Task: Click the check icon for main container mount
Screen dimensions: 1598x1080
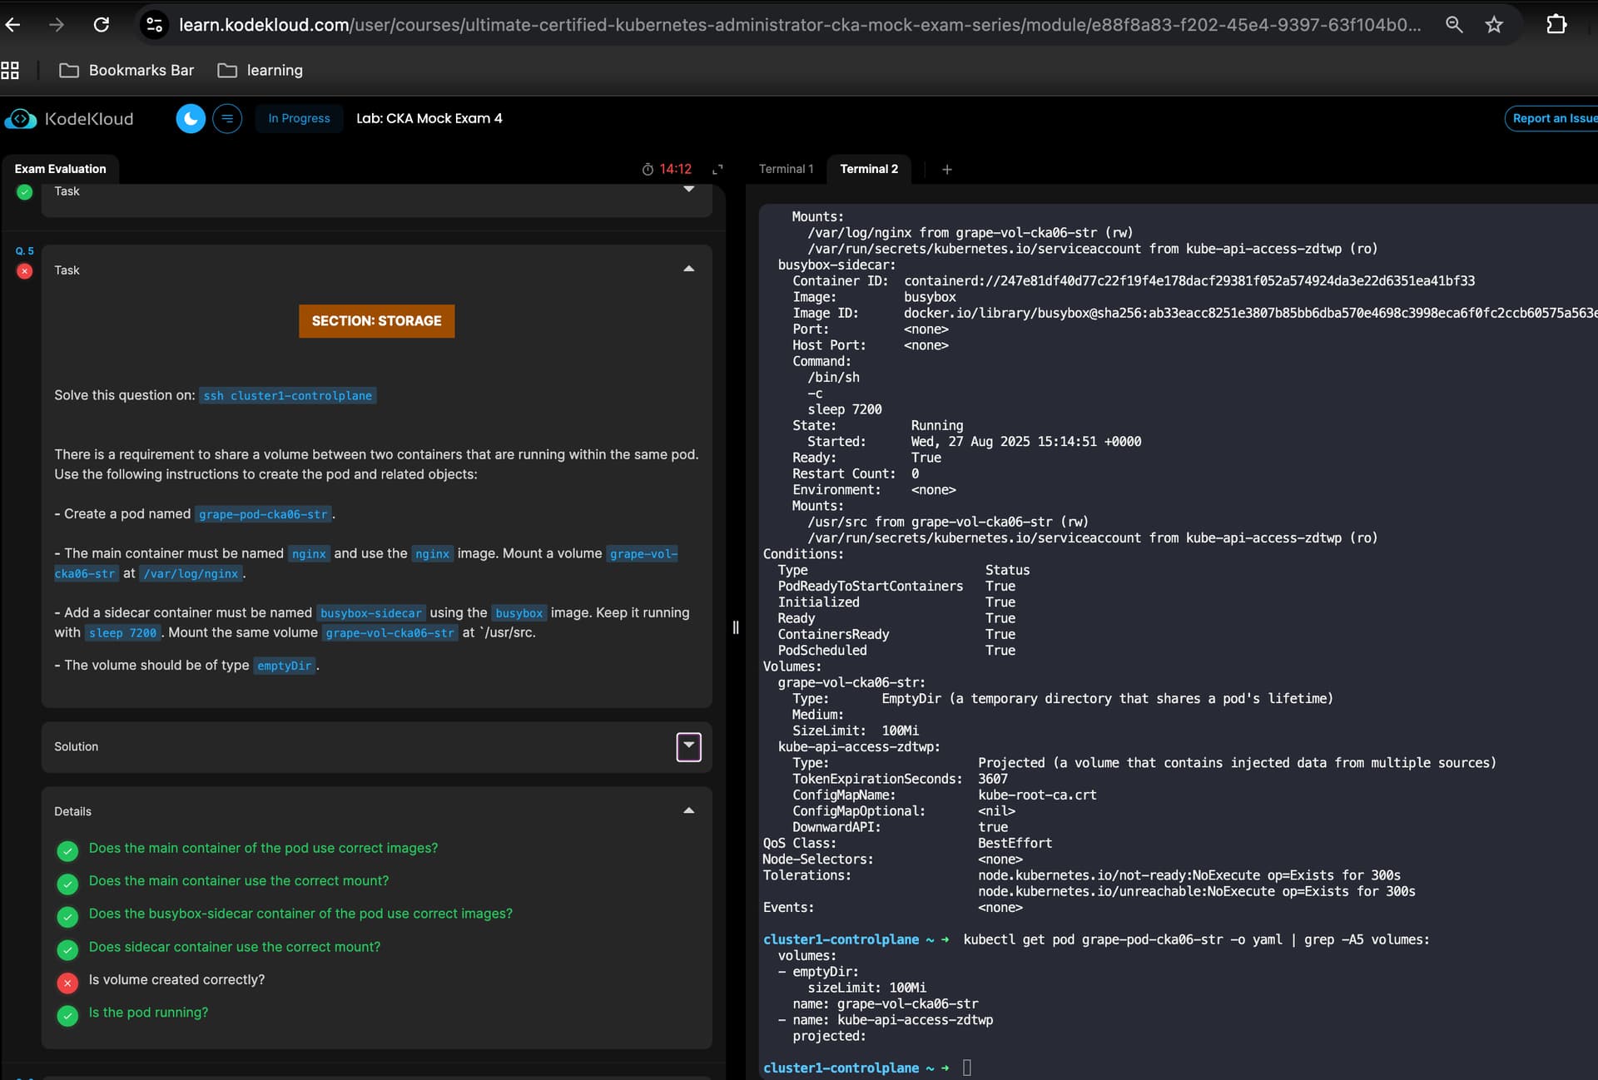Action: point(67,883)
